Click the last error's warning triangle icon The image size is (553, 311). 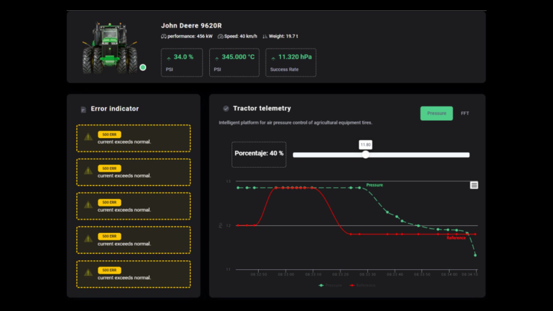pyautogui.click(x=88, y=273)
